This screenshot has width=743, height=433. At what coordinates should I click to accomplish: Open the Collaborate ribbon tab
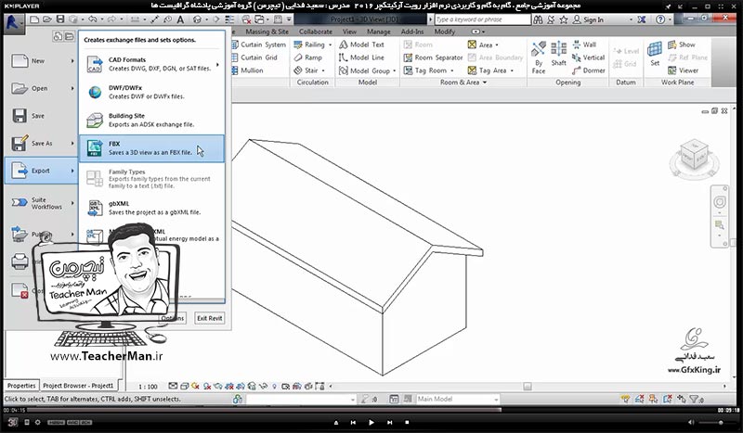pyautogui.click(x=316, y=32)
